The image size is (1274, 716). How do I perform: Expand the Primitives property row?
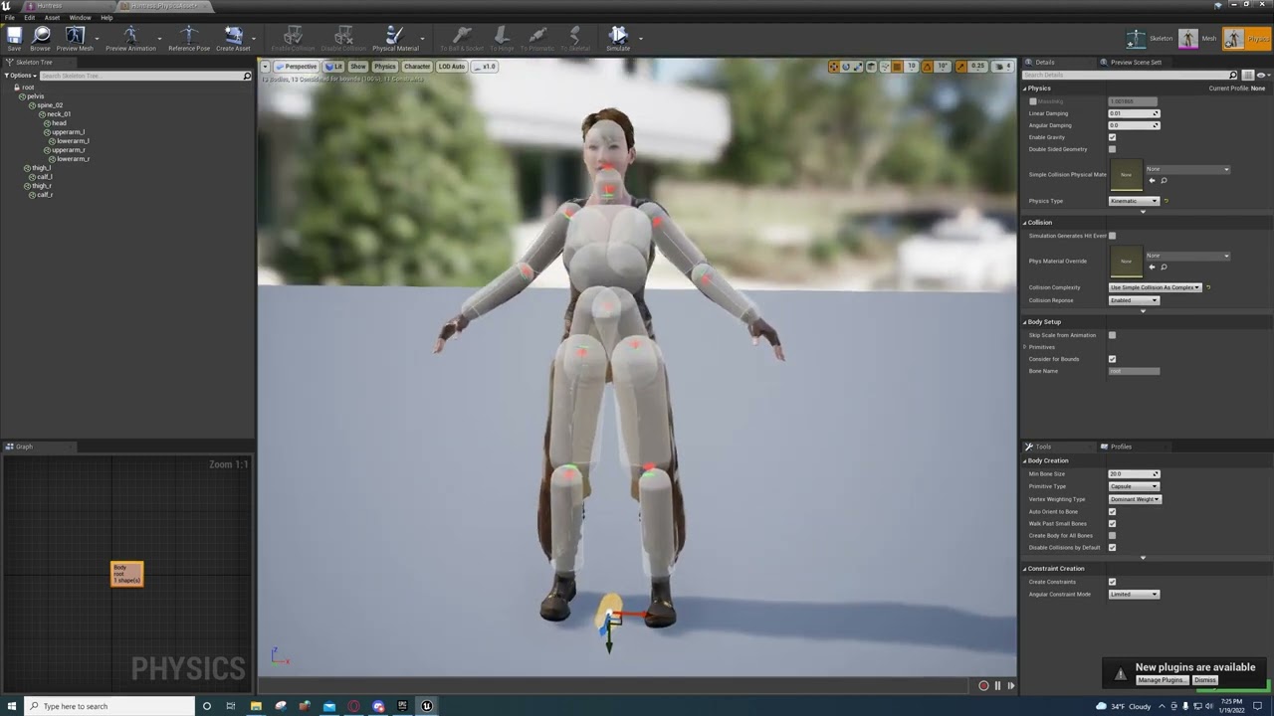click(x=1025, y=347)
